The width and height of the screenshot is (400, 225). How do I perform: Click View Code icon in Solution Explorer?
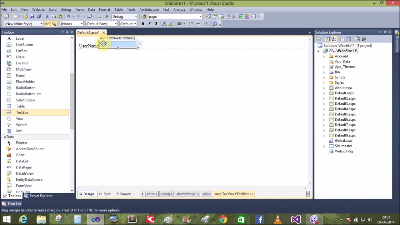342,39
